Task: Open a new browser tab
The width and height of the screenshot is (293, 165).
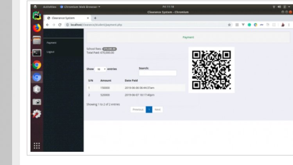Action: [x=95, y=18]
